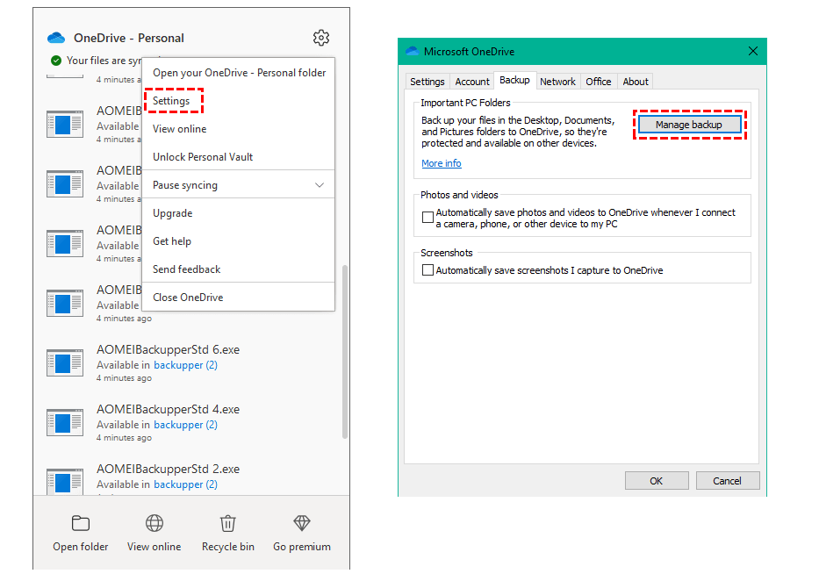Switch to the Network tab
Screen dimensions: 819x581
pos(557,82)
